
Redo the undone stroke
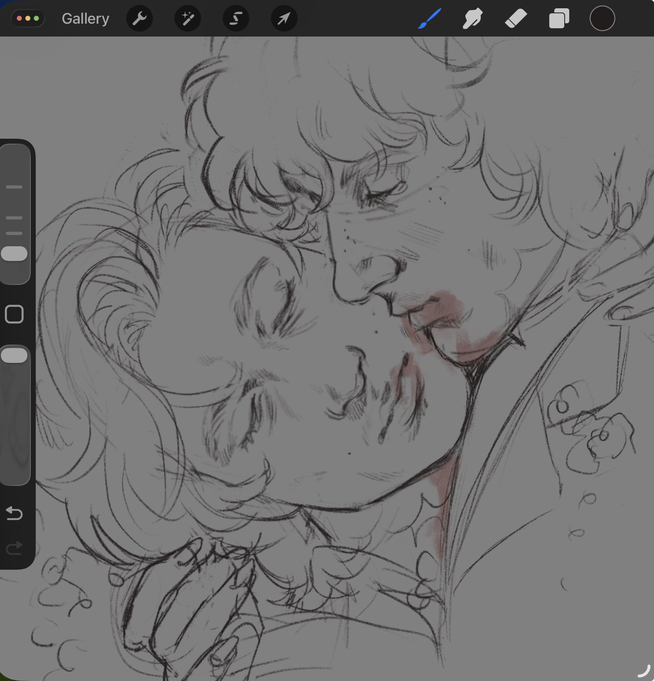[14, 548]
